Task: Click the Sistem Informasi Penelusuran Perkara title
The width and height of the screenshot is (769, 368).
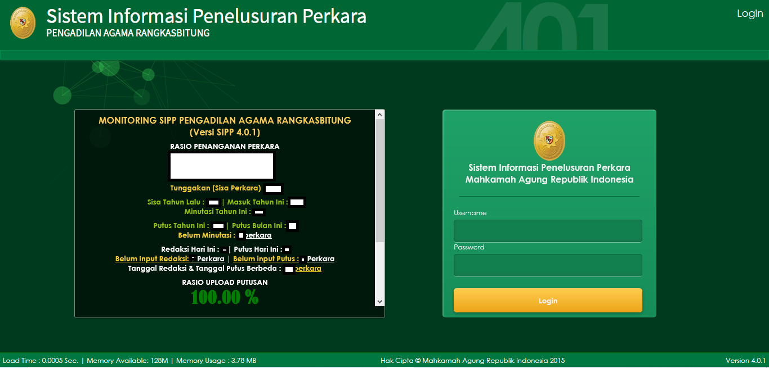Action: 206,16
